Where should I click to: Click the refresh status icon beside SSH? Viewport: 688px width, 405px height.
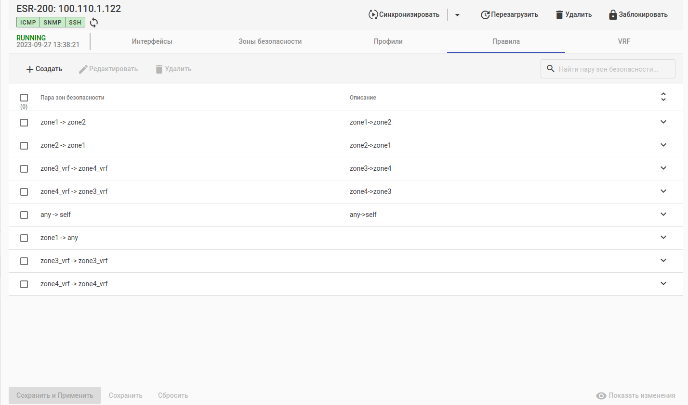(94, 23)
